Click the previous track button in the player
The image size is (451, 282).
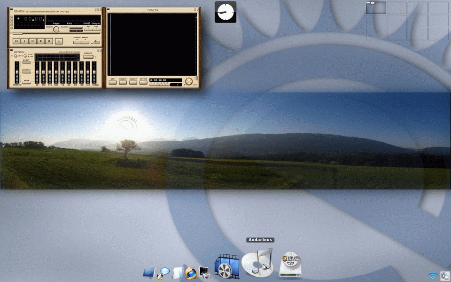click(x=17, y=41)
